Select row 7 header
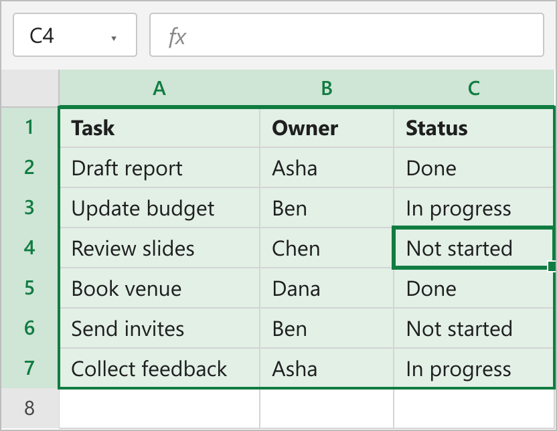The width and height of the screenshot is (557, 431). click(x=29, y=368)
